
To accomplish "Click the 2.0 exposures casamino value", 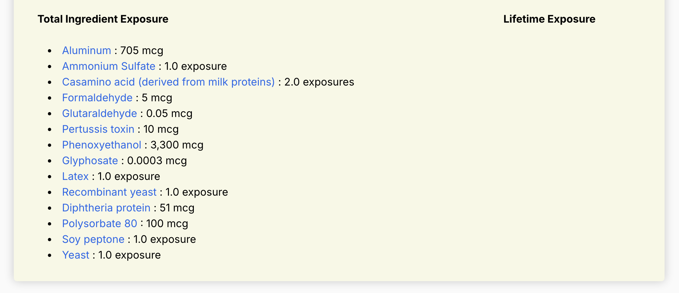I will tap(319, 82).
